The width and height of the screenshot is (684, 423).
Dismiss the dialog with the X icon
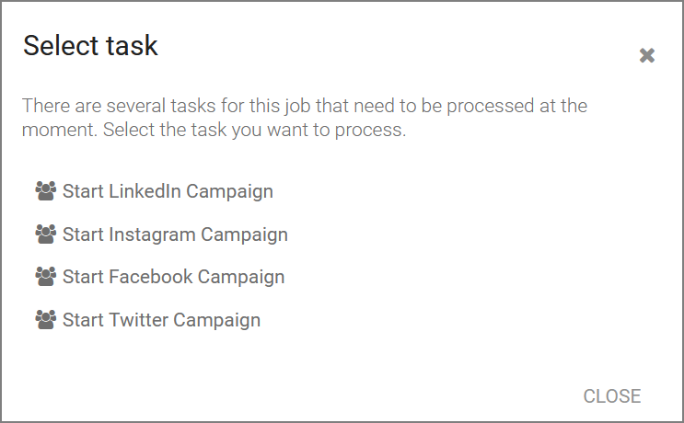tap(647, 55)
